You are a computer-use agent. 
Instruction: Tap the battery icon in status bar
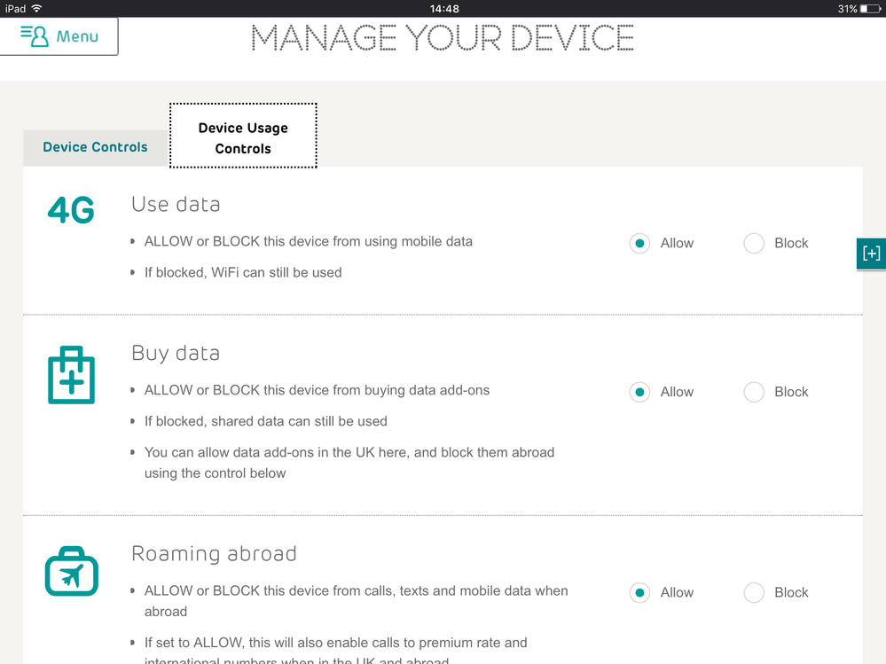(870, 9)
